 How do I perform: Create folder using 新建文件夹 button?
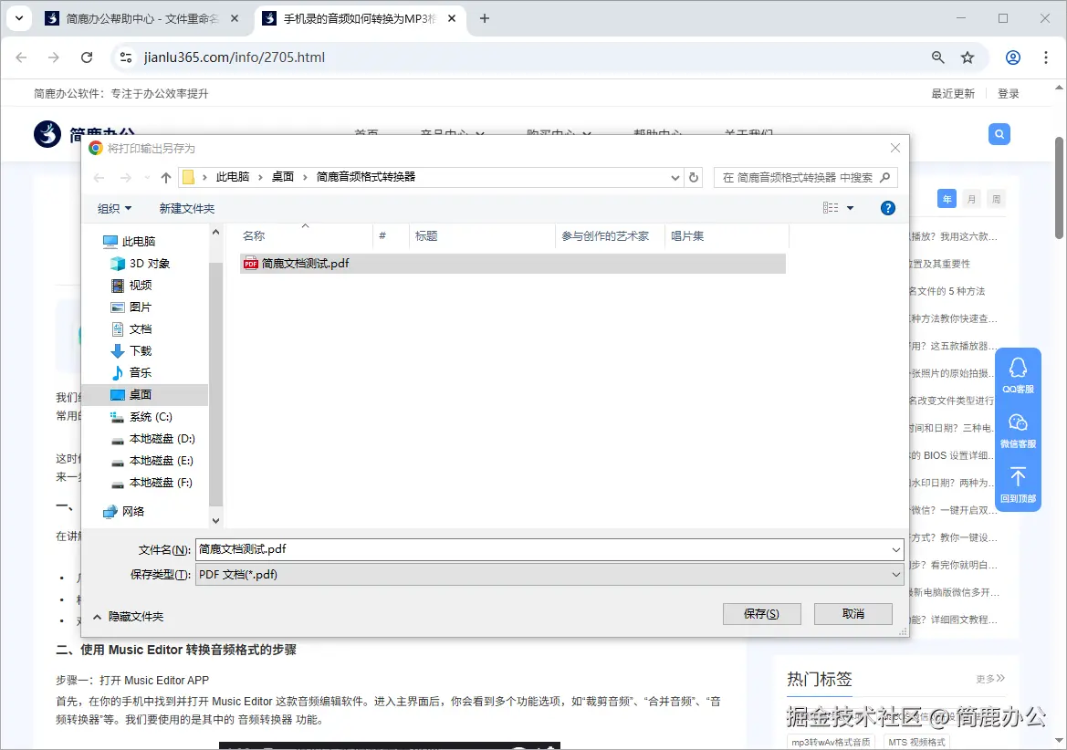(186, 209)
